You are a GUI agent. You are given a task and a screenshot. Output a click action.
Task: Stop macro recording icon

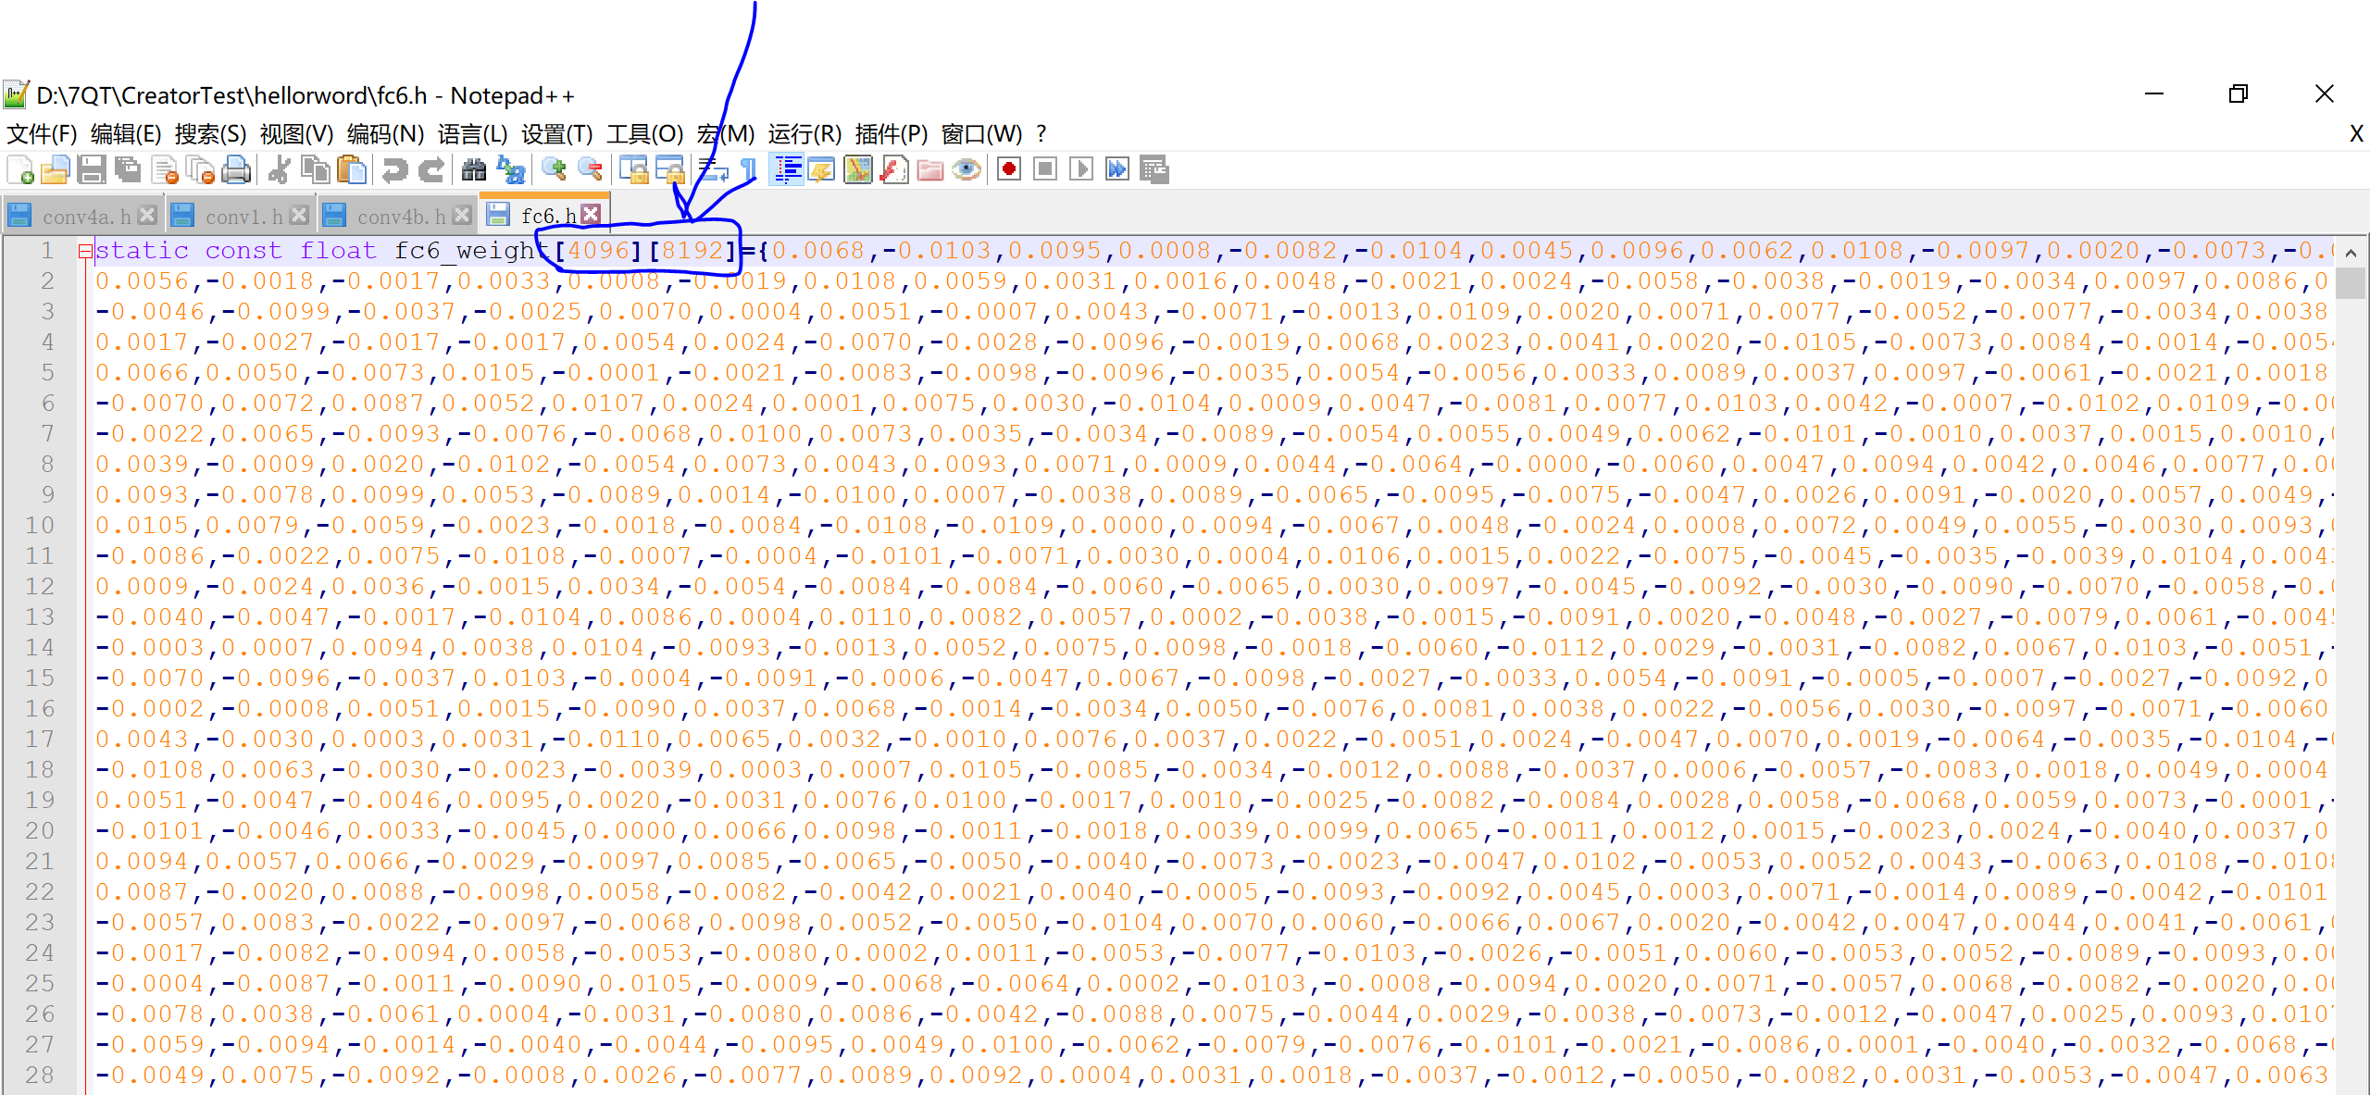tap(1045, 170)
